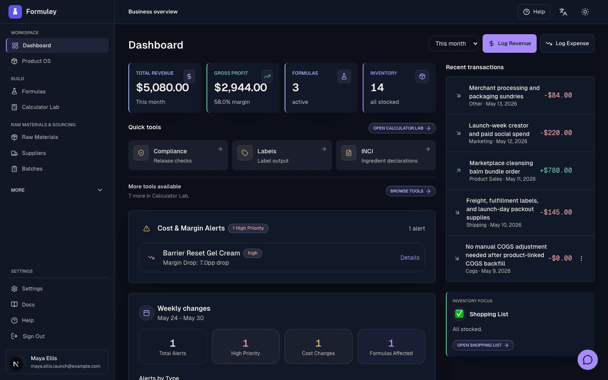Screen dimensions: 608x380
Task: Click the Cost & Margin Alerts warning icon
Action: (147, 228)
